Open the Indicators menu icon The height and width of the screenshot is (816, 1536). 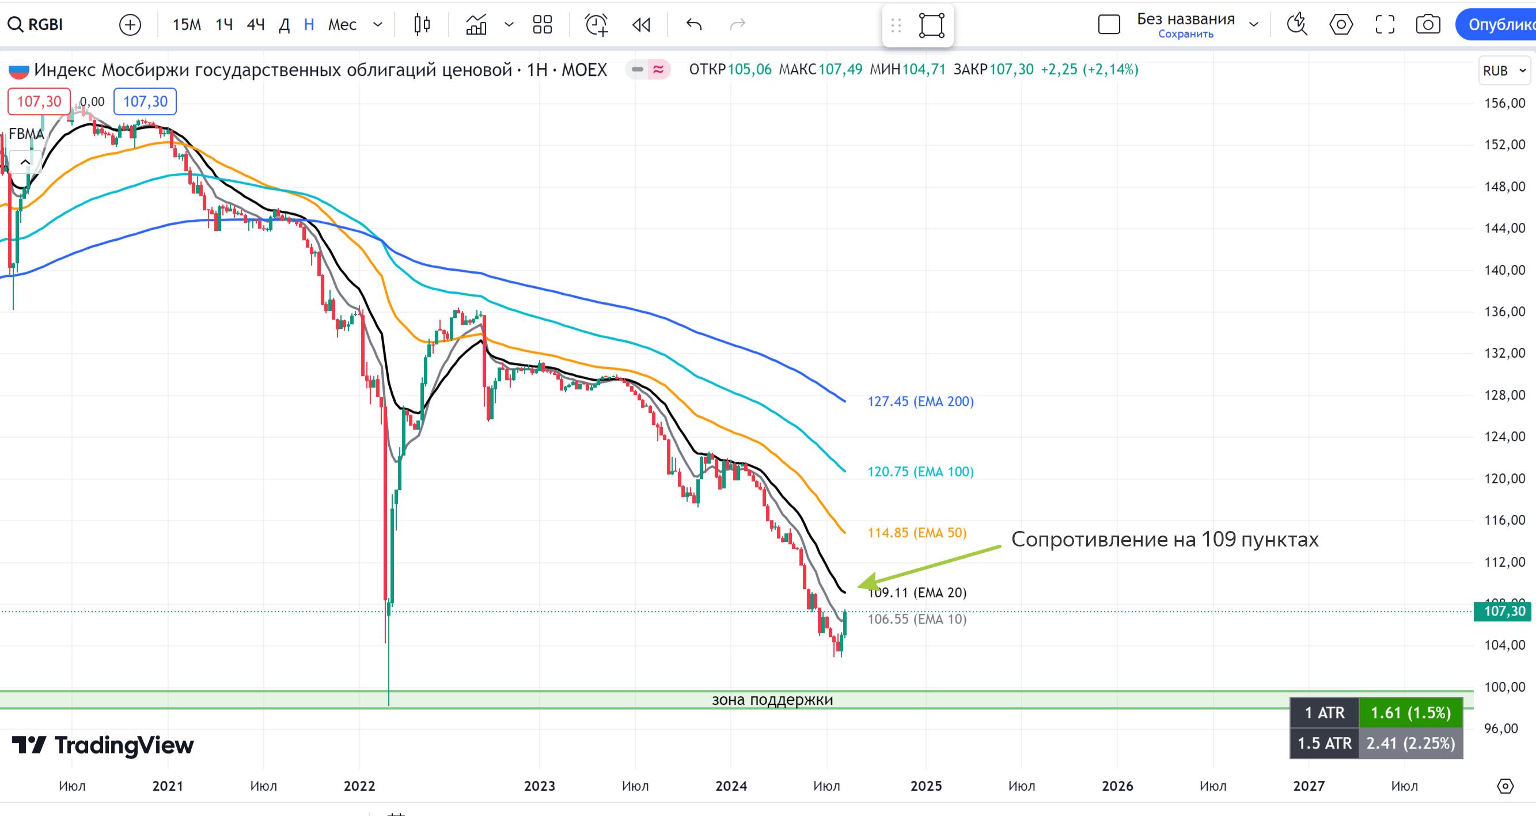tap(476, 24)
